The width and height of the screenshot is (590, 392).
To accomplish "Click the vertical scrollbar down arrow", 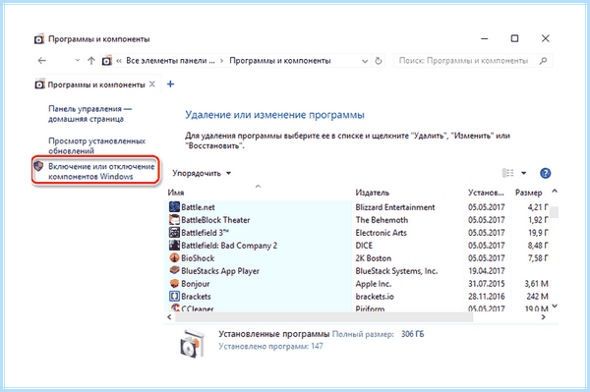I will tap(555, 307).
